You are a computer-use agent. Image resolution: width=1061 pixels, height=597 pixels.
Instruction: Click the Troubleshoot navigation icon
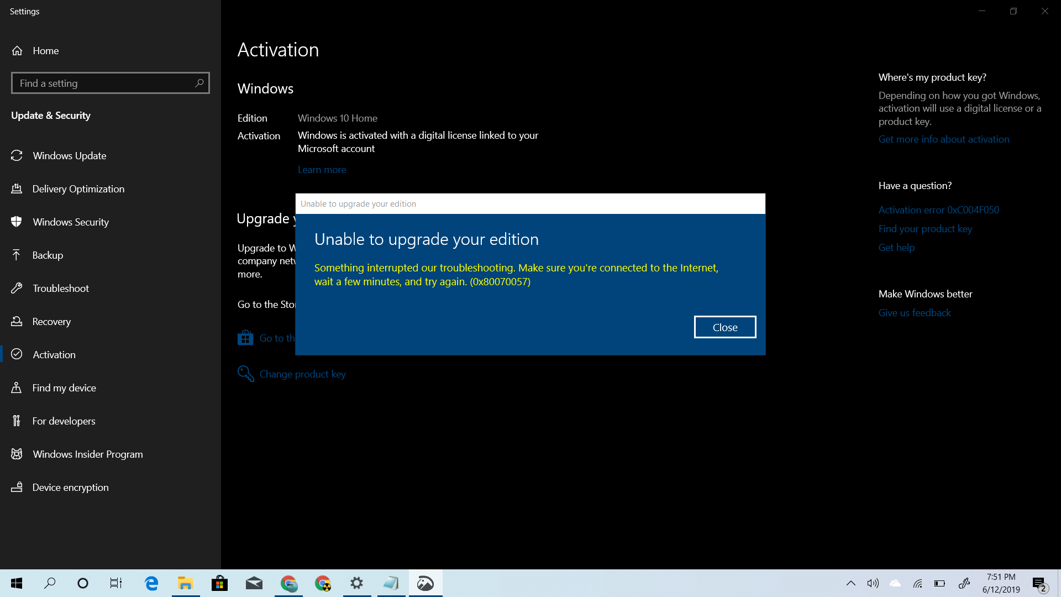click(x=18, y=288)
